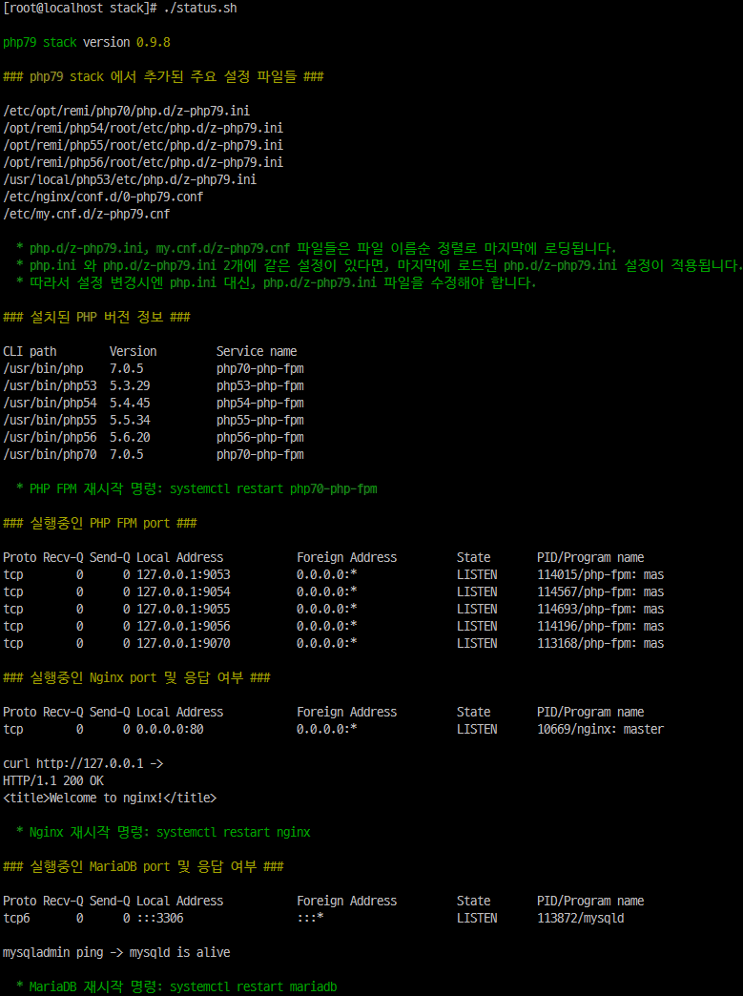Click process 114015/php-fpm: mas
The image size is (743, 996).
600,575
